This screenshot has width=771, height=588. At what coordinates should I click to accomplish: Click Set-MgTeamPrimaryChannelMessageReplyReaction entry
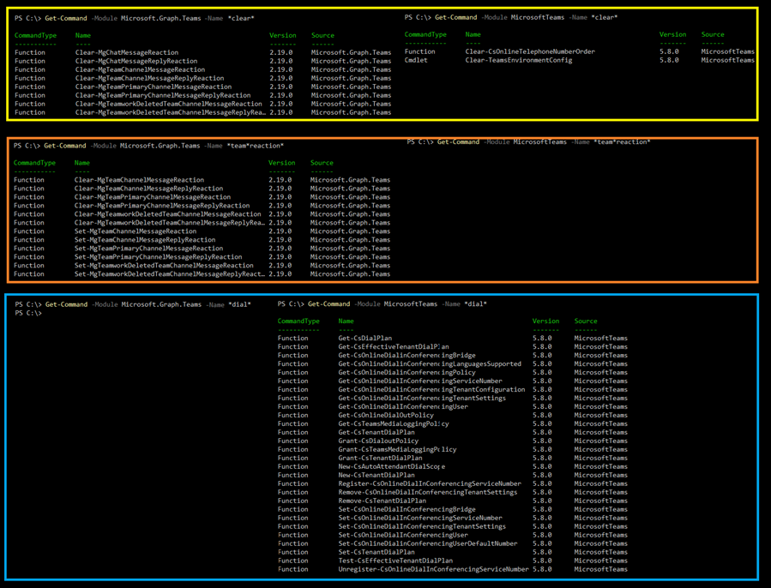pyautogui.click(x=159, y=256)
